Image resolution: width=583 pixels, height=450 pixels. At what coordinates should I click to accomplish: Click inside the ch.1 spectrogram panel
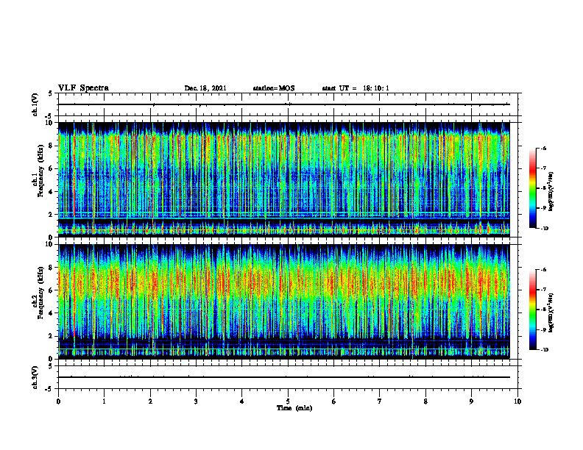click(284, 179)
